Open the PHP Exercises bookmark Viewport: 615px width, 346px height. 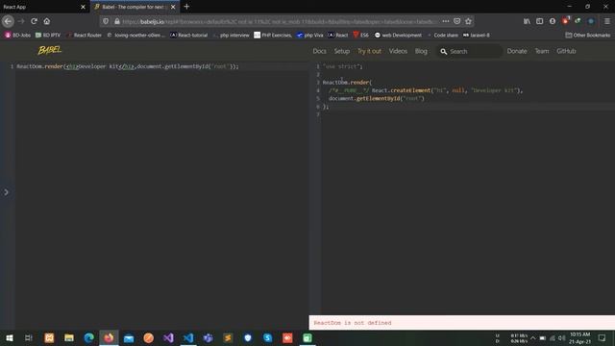click(273, 35)
